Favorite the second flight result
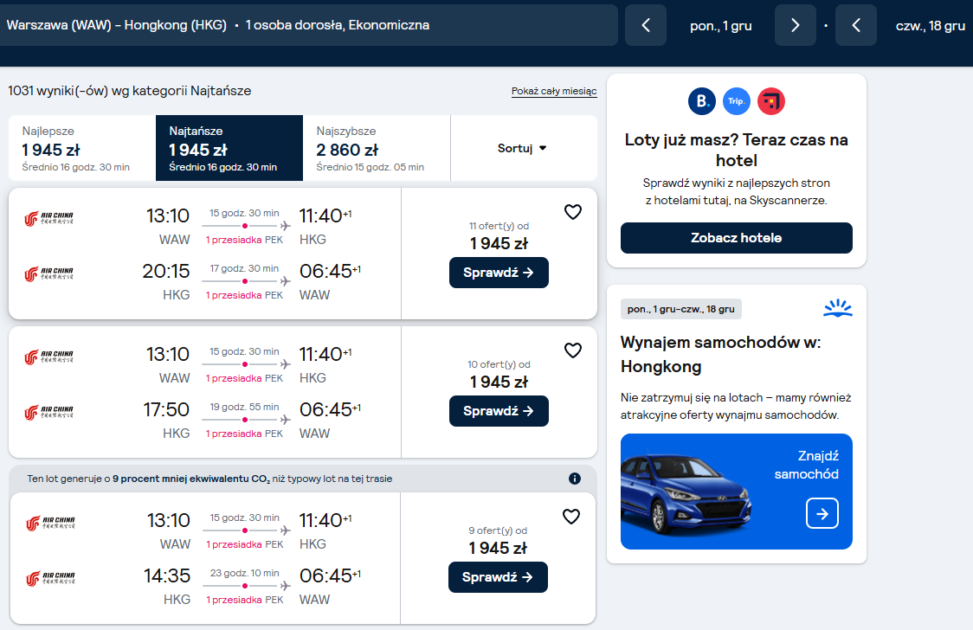This screenshot has height=630, width=973. (573, 350)
